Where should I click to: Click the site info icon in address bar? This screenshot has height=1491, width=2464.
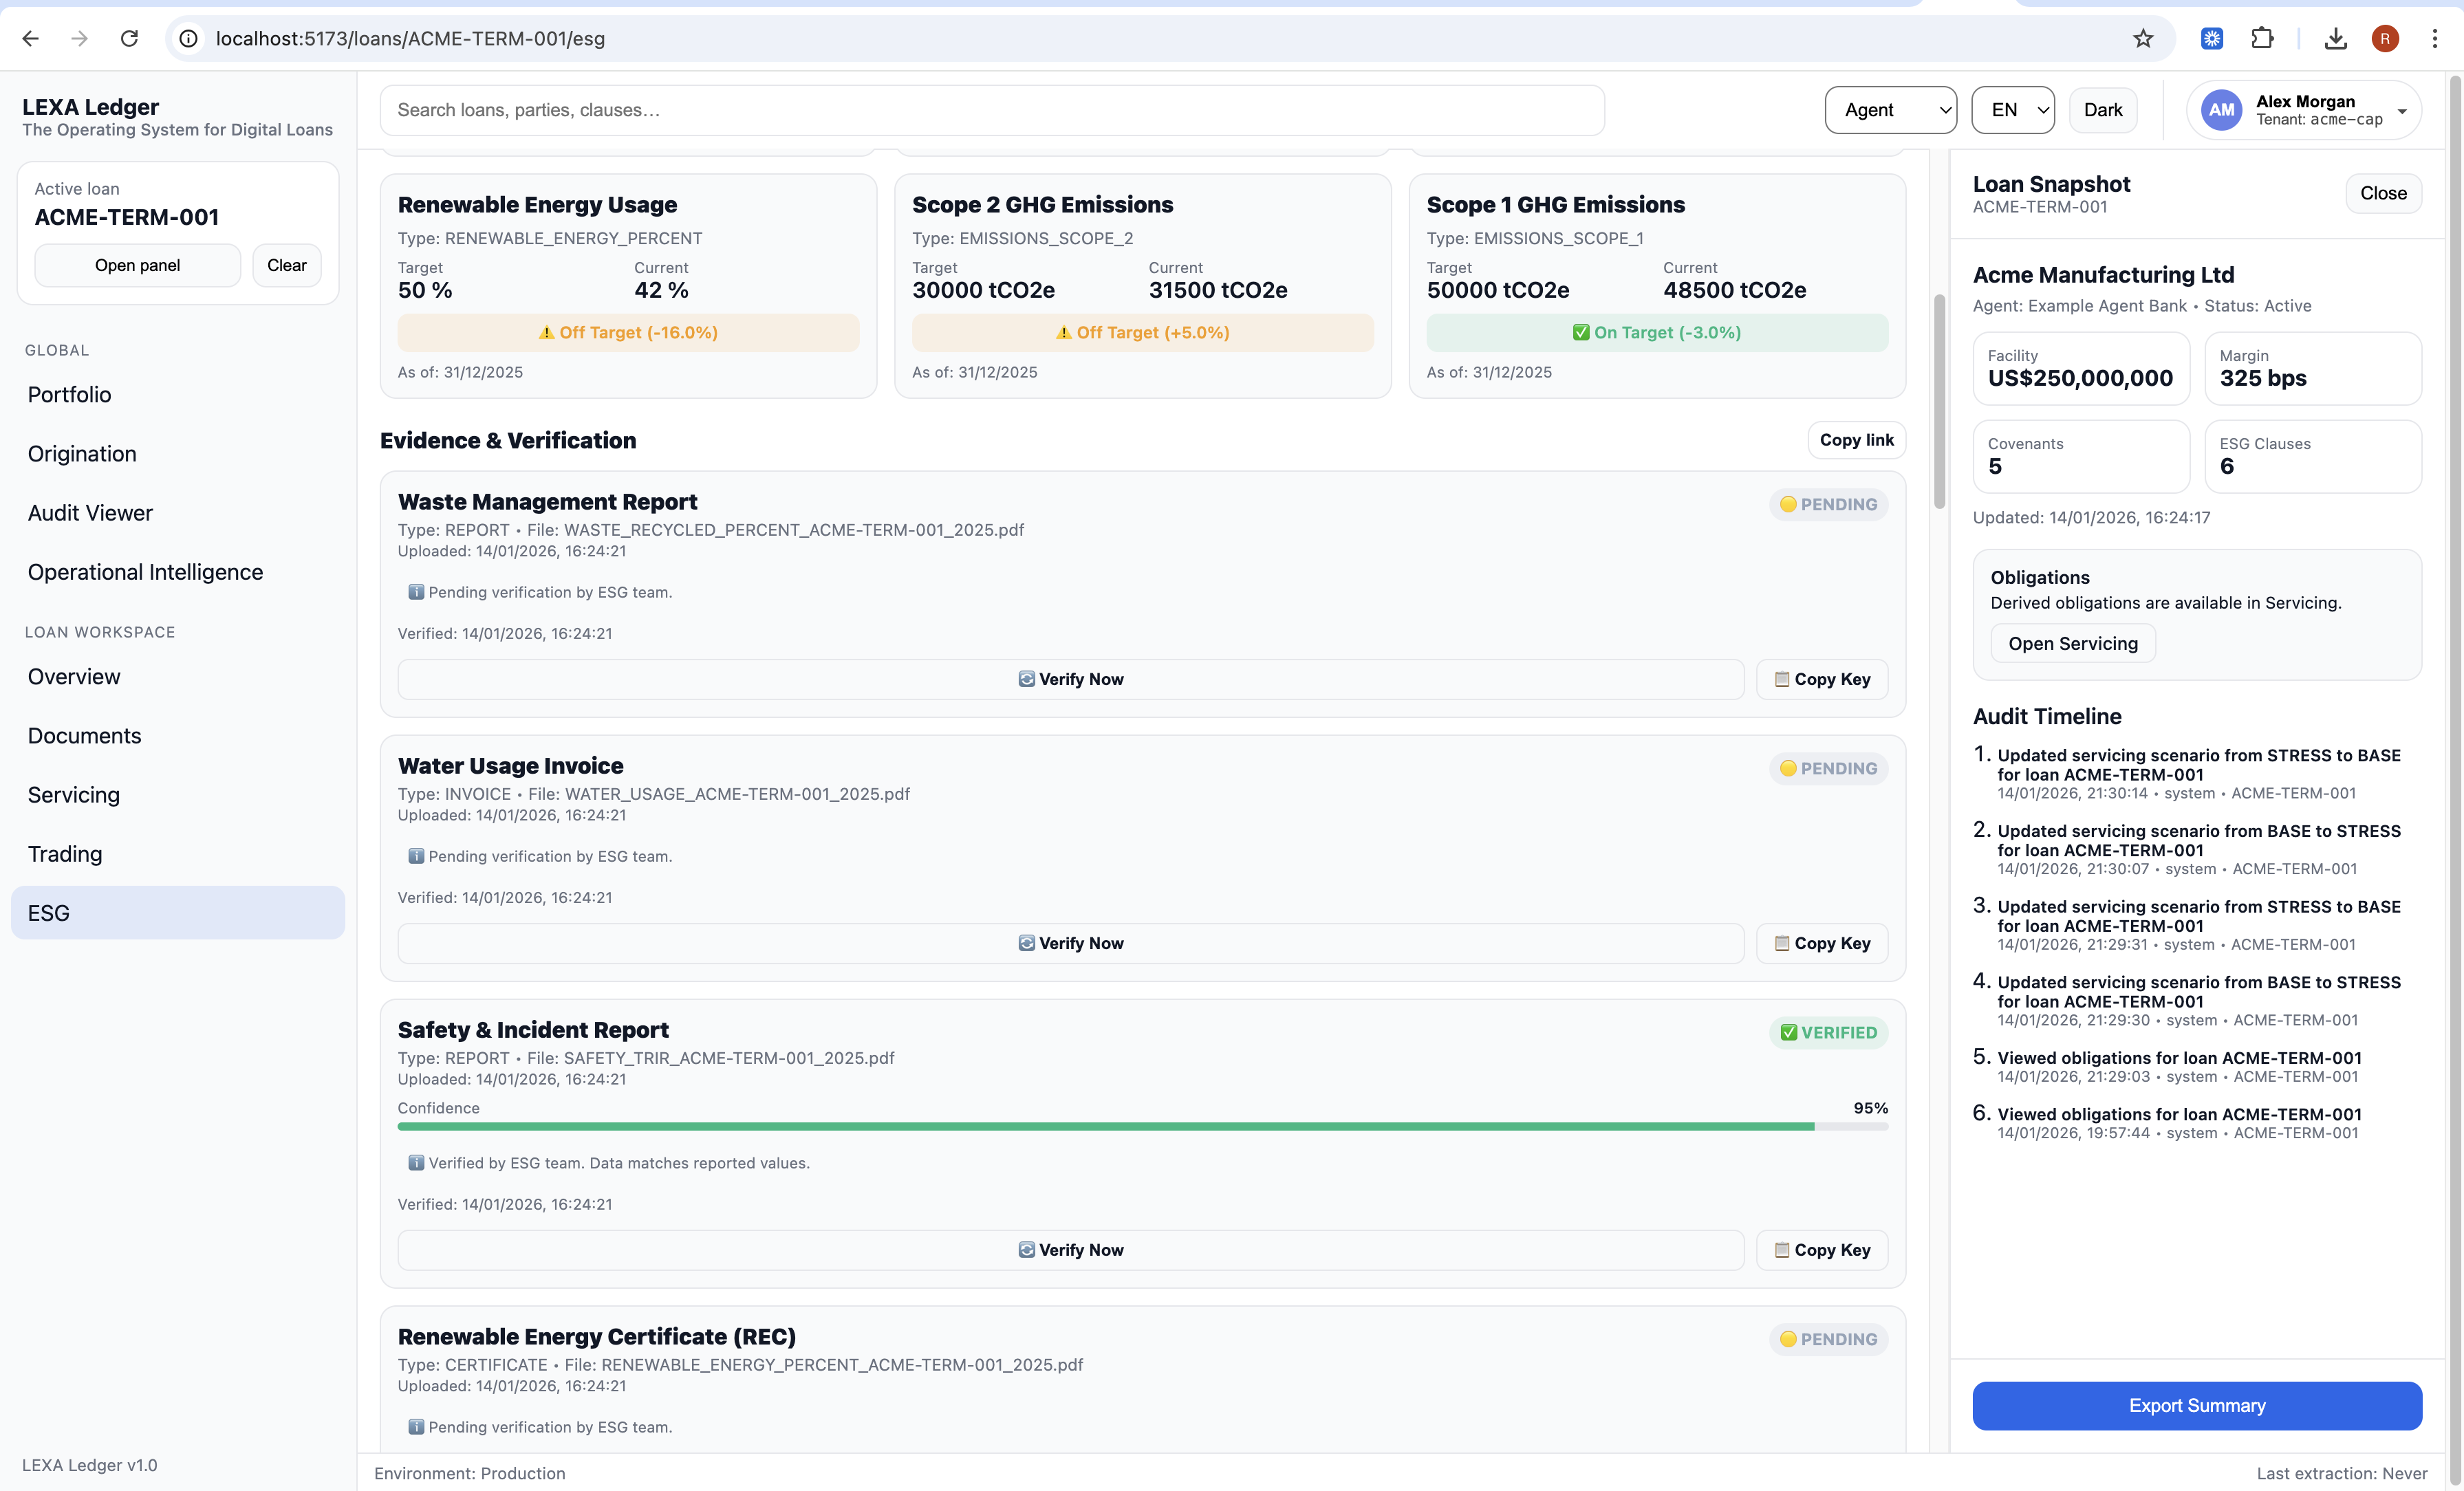[x=188, y=38]
